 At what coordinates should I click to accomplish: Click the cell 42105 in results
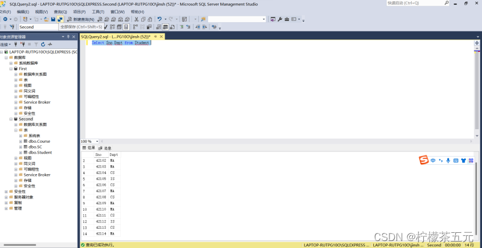[101, 179]
